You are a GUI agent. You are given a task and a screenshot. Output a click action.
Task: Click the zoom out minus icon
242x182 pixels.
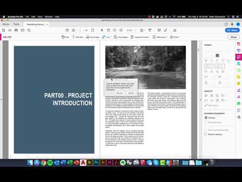coord(114,30)
